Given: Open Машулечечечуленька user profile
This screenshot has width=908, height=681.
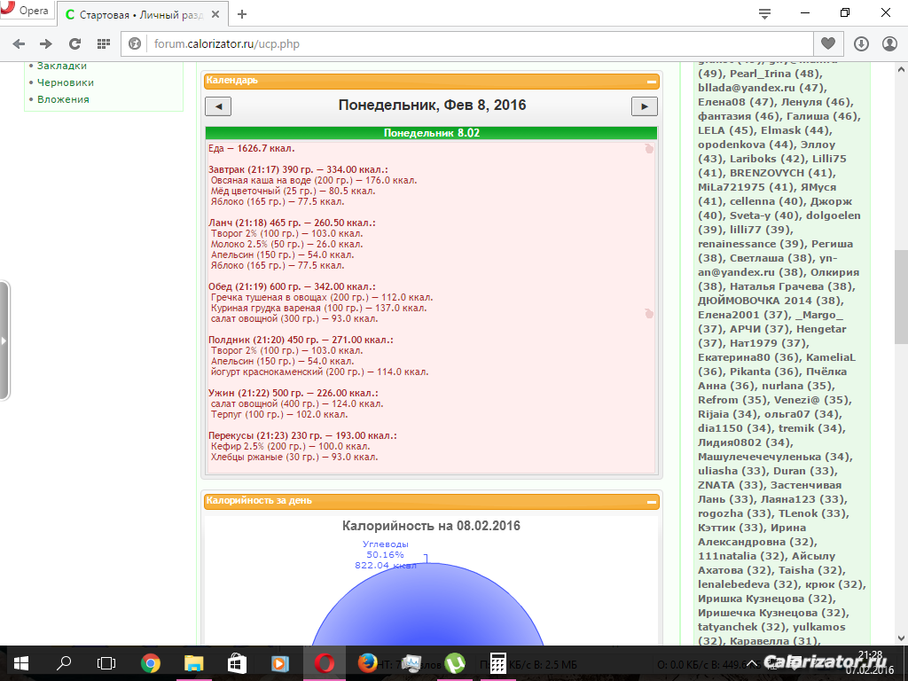Looking at the screenshot, I should (759, 458).
